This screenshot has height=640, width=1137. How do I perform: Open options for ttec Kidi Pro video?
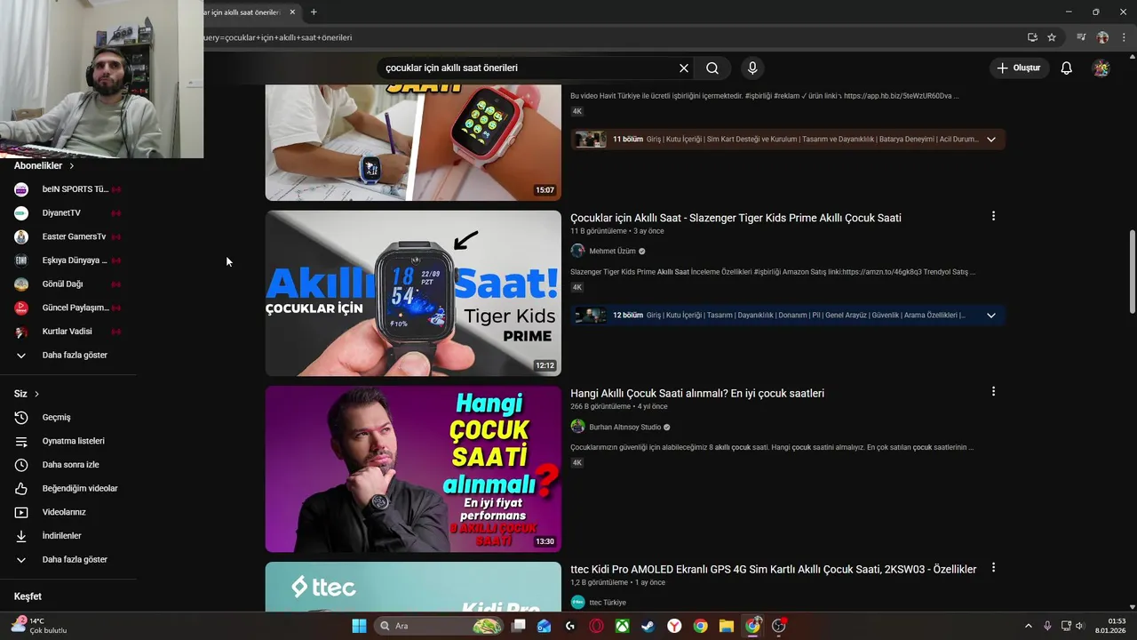click(x=993, y=567)
